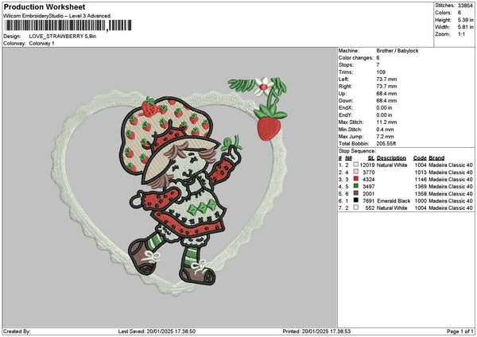The width and height of the screenshot is (477, 337).
Task: Click total bobbin value '205.55ft'
Action: pos(386,144)
